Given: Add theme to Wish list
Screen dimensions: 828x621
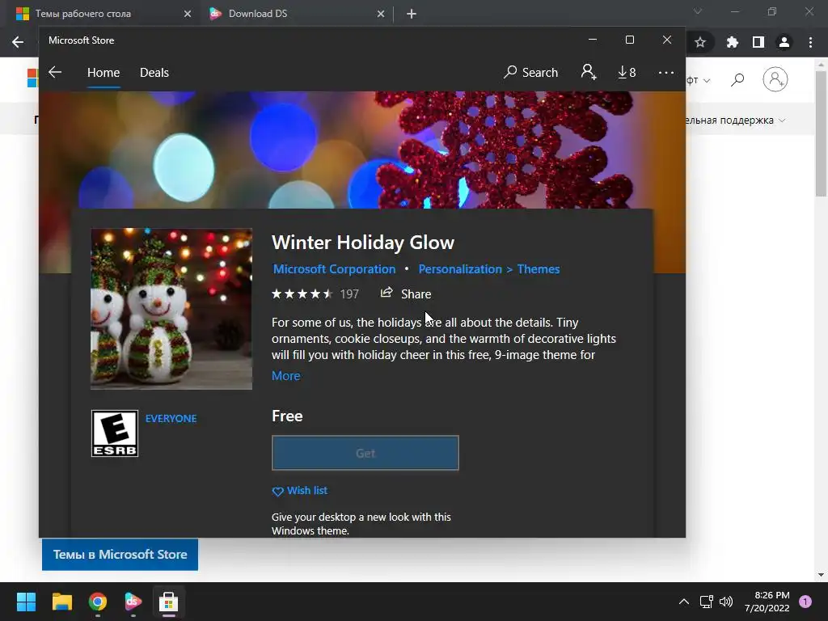Looking at the screenshot, I should tap(299, 491).
